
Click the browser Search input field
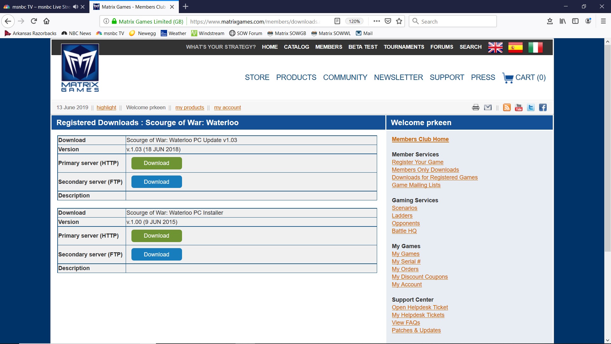pos(453,21)
